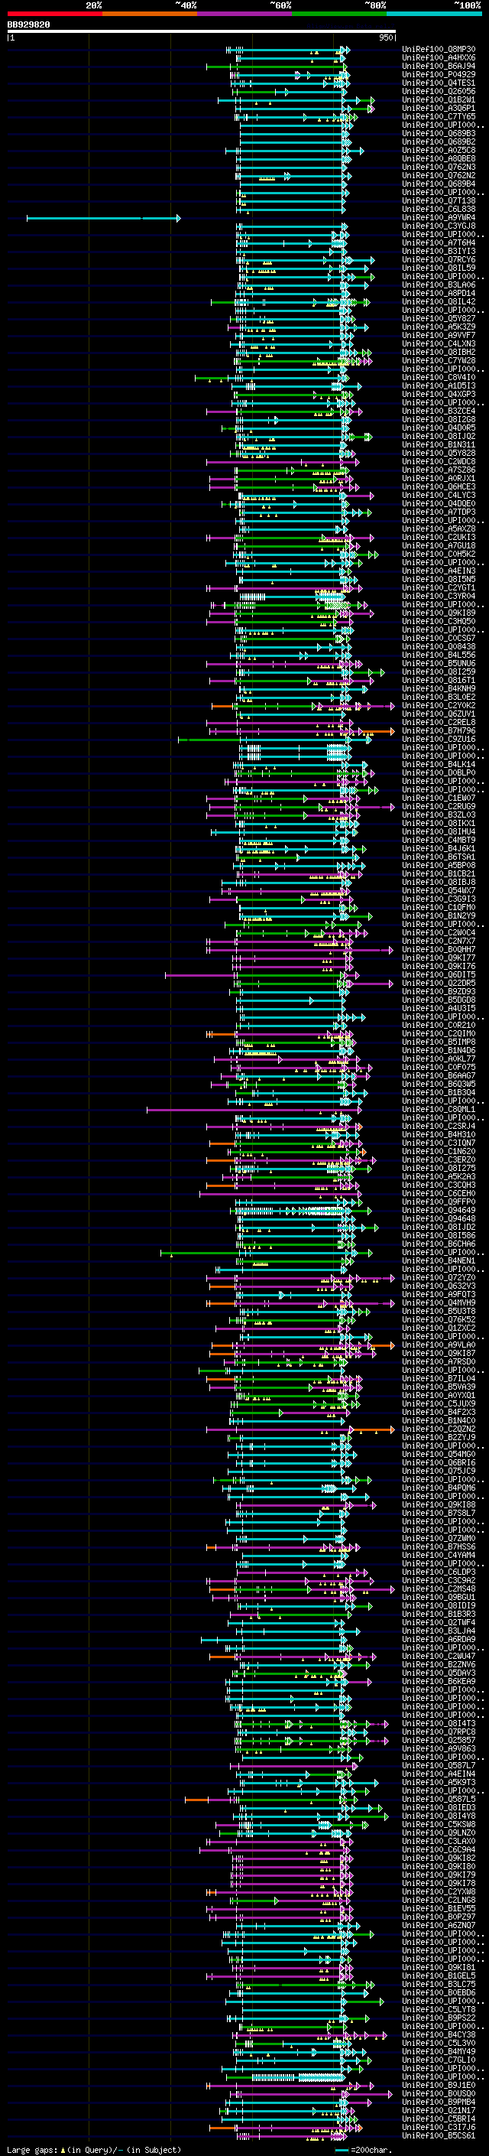This screenshot has width=489, height=2156.
Task: Select the query ID BB929820
Action: 28,24
